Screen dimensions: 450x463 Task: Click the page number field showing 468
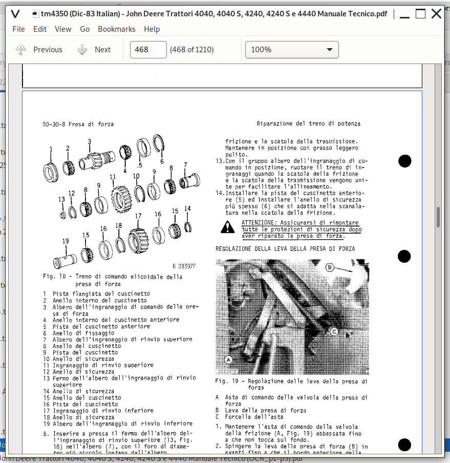(148, 50)
